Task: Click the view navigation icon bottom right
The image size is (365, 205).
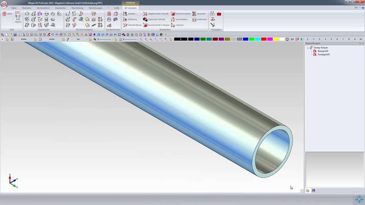Action: (x=359, y=198)
